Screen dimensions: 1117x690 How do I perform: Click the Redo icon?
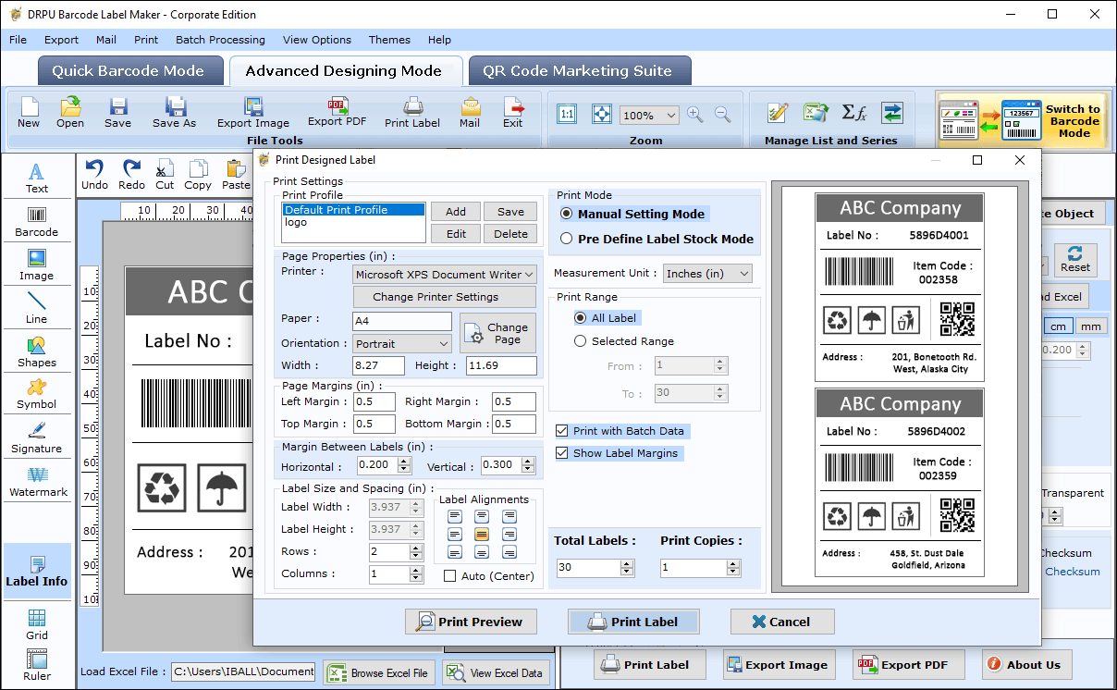click(x=132, y=174)
